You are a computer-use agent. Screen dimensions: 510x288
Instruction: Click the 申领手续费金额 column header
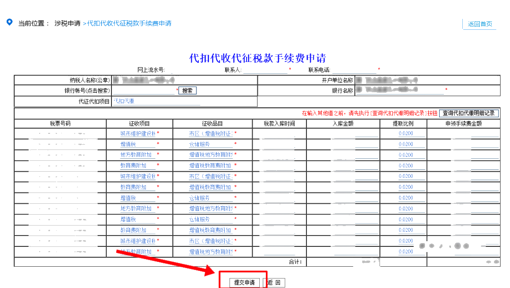pyautogui.click(x=464, y=123)
